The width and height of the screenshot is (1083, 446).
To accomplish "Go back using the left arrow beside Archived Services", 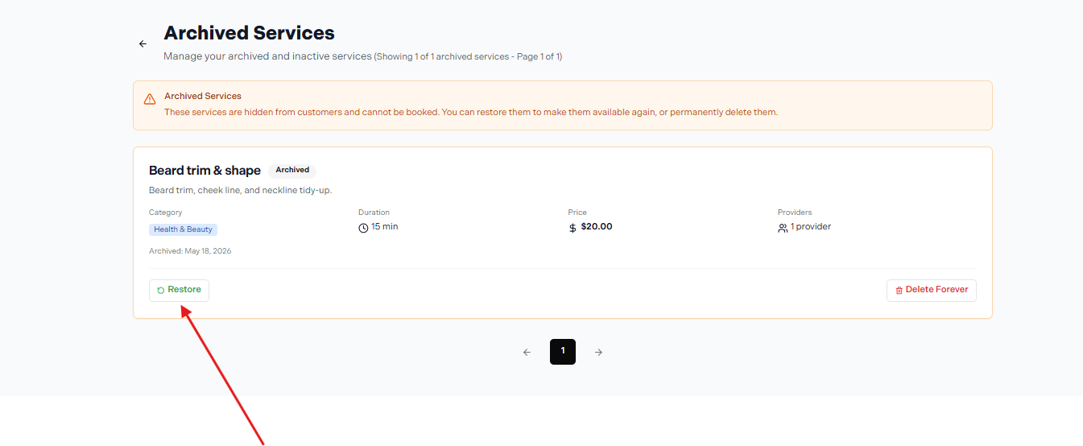I will pos(143,44).
